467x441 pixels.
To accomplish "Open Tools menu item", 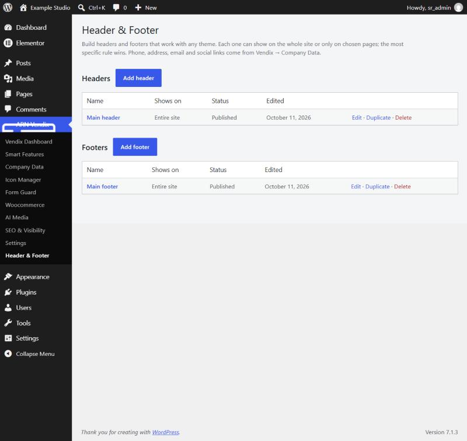I will tap(23, 323).
